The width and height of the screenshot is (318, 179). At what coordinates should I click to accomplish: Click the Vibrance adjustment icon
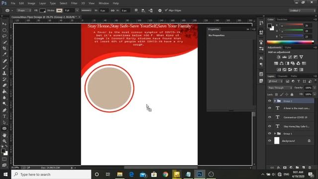click(x=301, y=57)
